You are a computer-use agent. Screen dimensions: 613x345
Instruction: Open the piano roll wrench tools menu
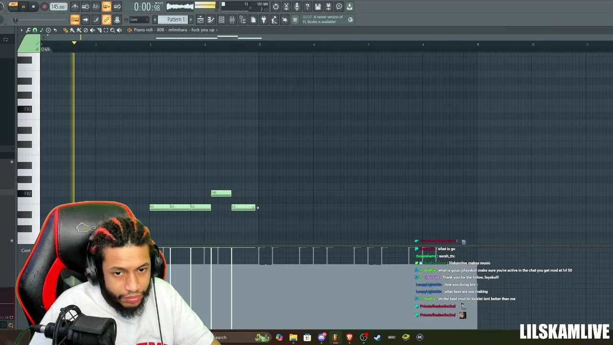[x=28, y=30]
